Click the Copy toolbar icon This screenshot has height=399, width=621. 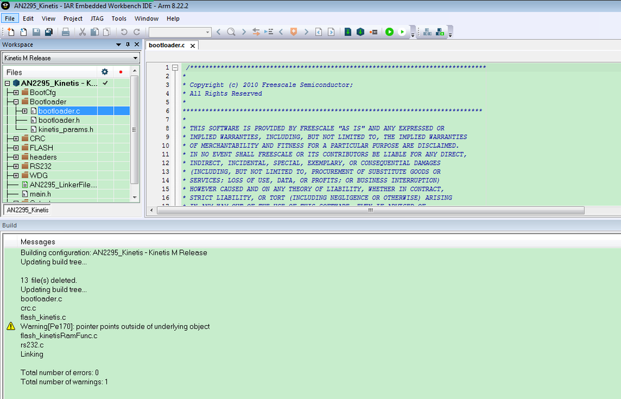coord(94,32)
